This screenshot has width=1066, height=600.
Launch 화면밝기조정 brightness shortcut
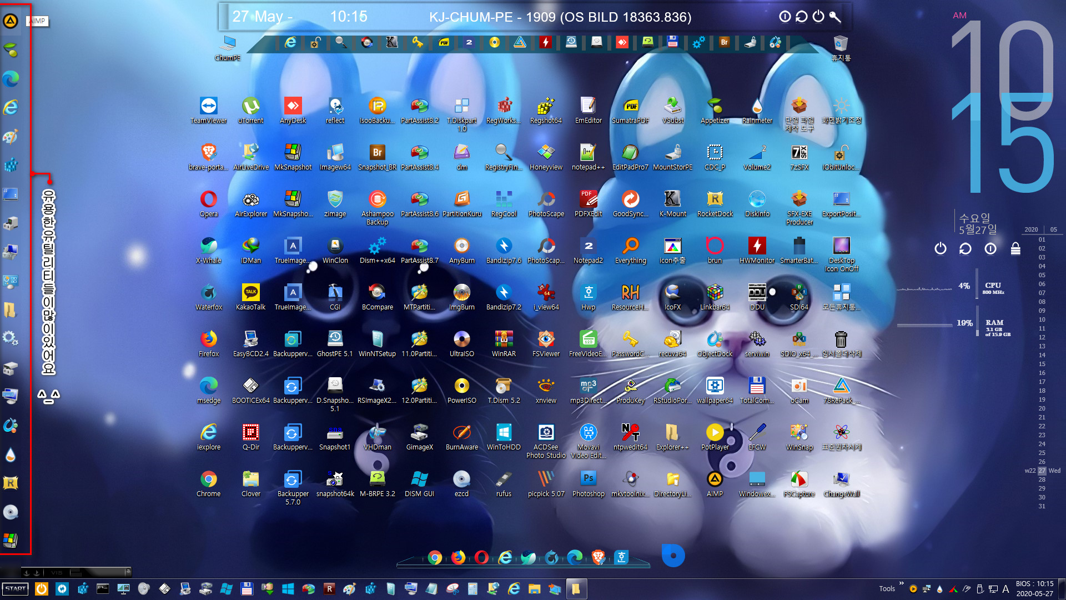coord(842,110)
